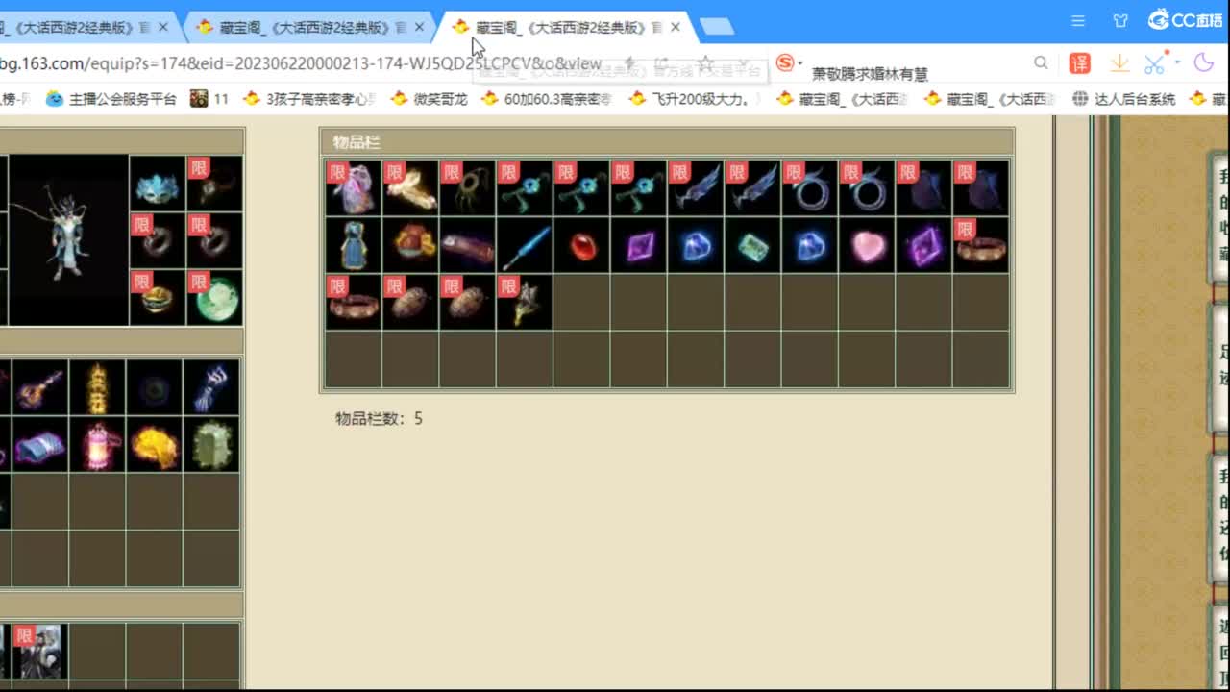Click the address bar URL bg.163.com
The width and height of the screenshot is (1230, 692).
tap(300, 63)
